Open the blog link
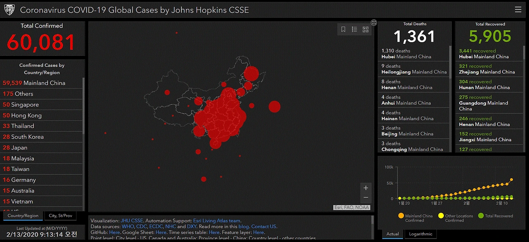The width and height of the screenshot is (529, 242). click(243, 226)
